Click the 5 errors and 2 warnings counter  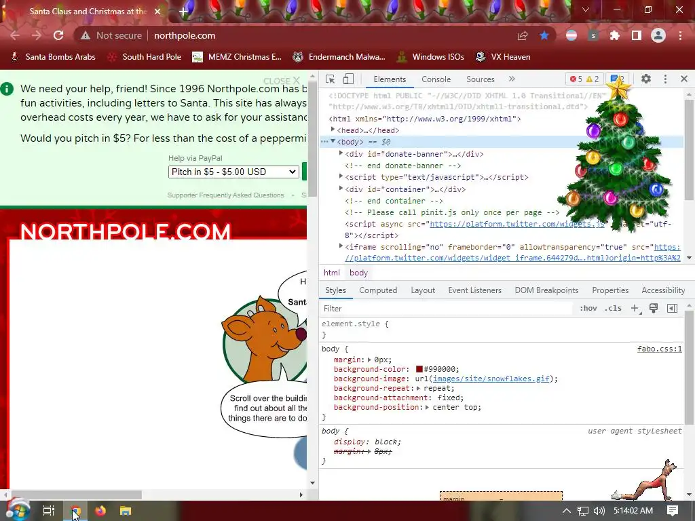tap(584, 79)
